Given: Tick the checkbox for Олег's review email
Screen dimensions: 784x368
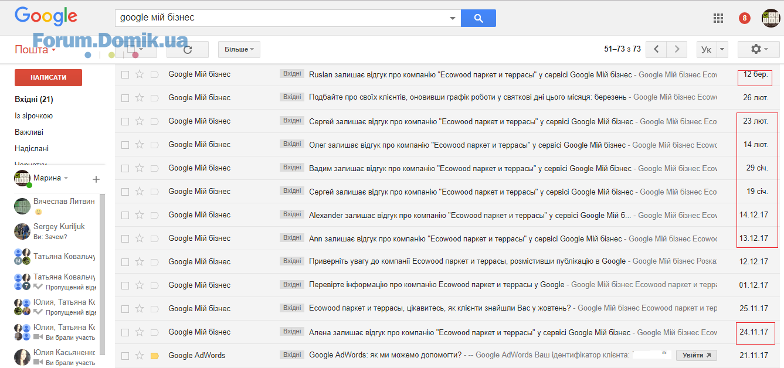Looking at the screenshot, I should [125, 145].
